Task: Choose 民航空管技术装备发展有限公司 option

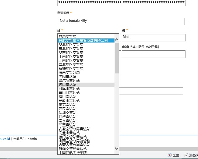Action: [86, 40]
